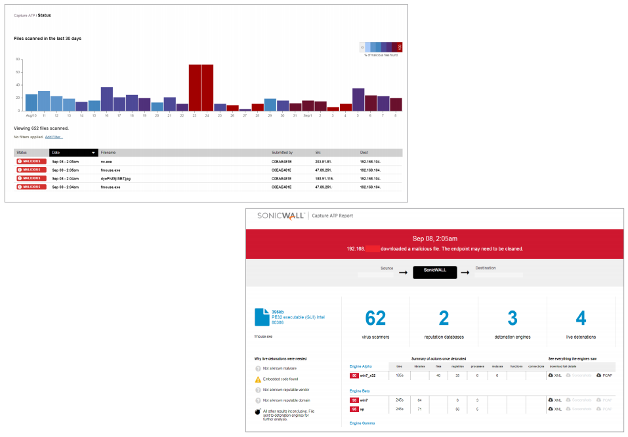Image resolution: width=628 pixels, height=437 pixels.
Task: Click the black SonicWALL box between Source and Destination
Action: [x=435, y=272]
